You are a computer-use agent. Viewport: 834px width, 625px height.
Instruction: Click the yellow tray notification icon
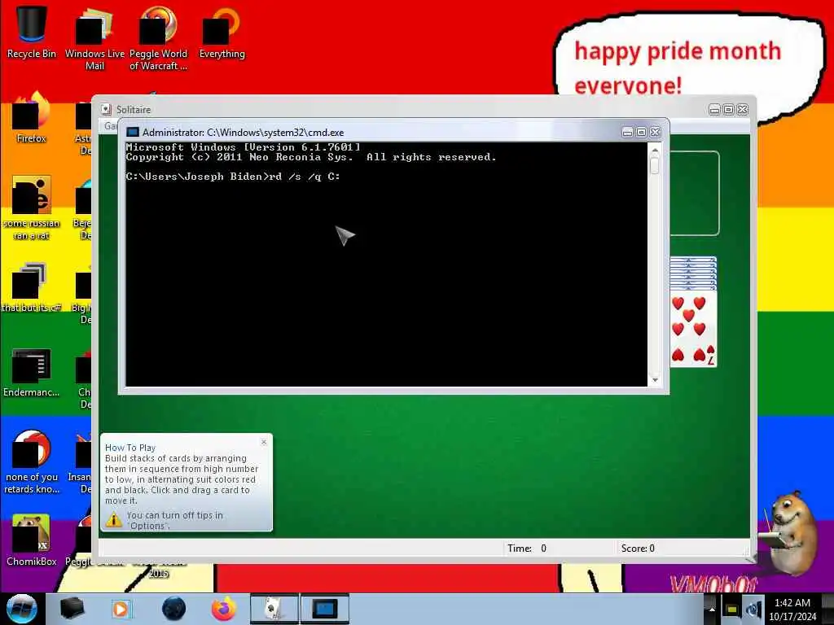pos(731,610)
